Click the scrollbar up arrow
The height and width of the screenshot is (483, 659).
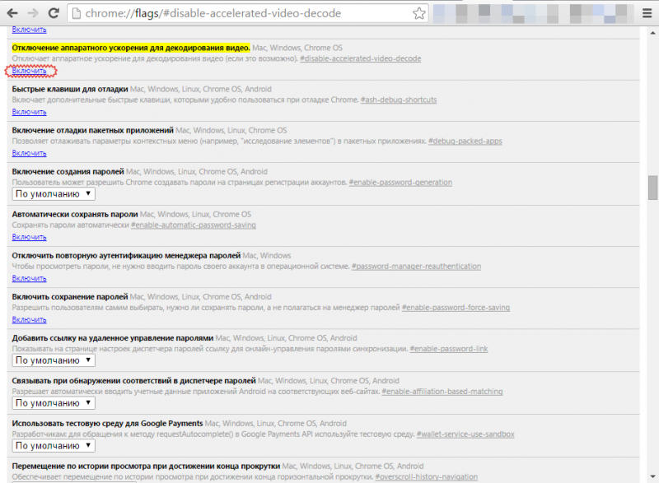coord(652,33)
